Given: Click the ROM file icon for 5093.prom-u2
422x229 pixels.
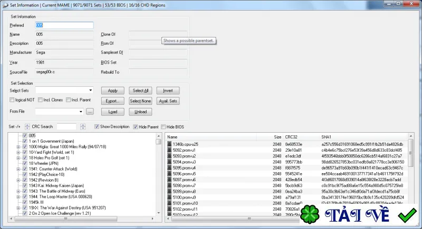Looking at the screenshot, I should point(169,156).
